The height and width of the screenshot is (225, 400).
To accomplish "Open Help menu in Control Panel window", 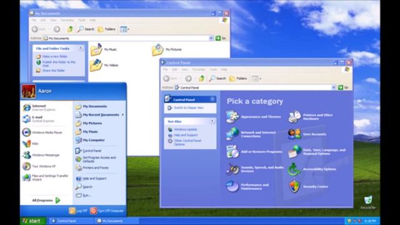I will [x=224, y=69].
